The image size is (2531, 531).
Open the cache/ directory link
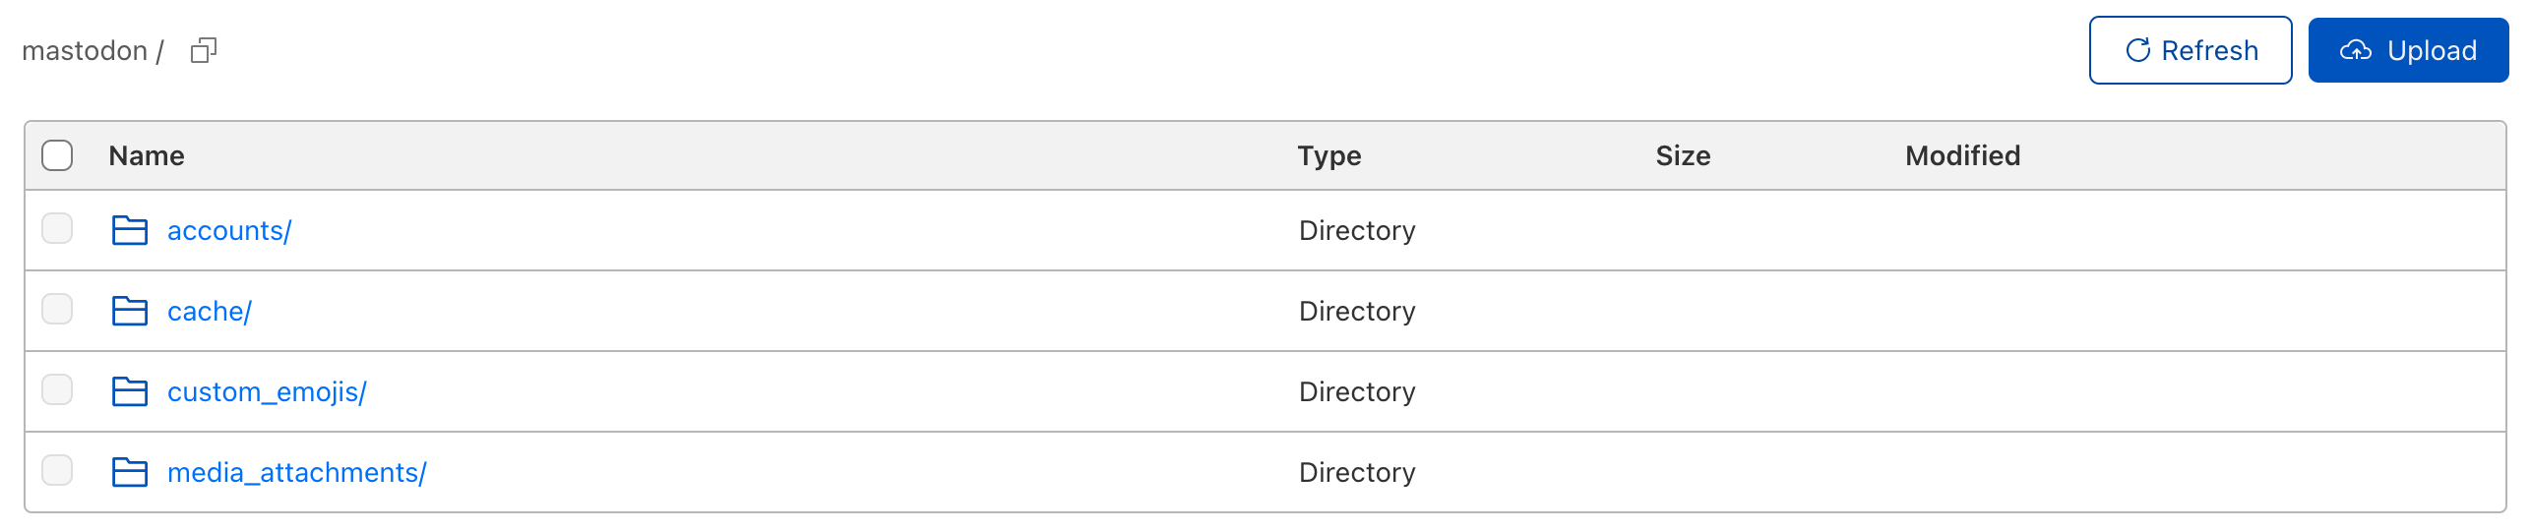tap(210, 312)
